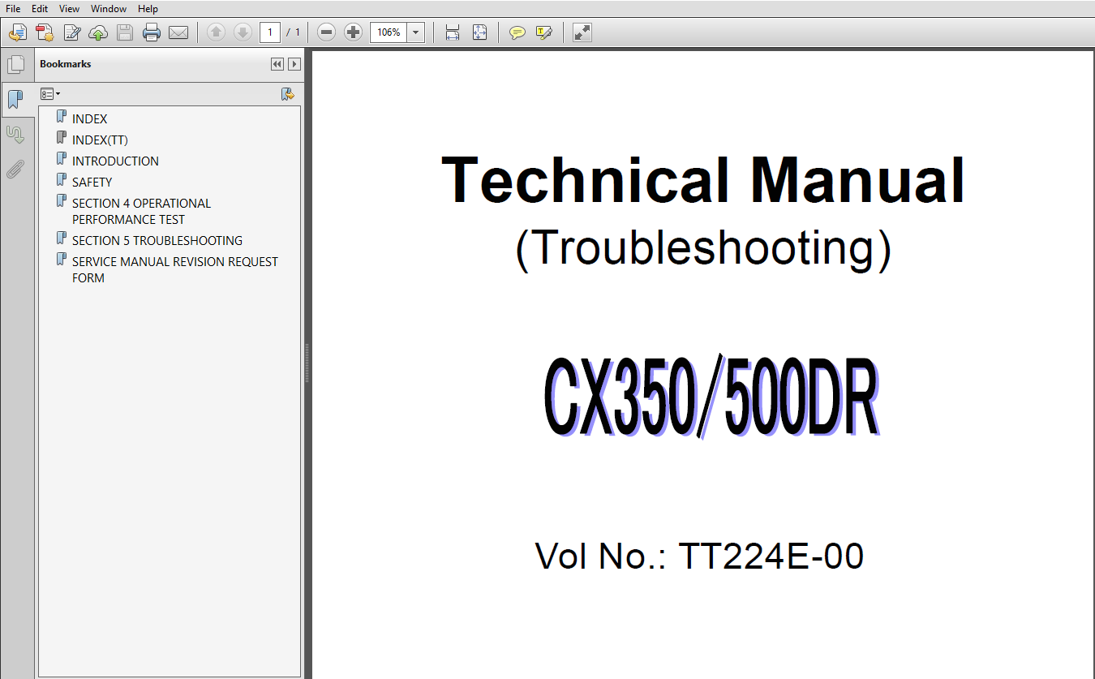Zoom out with minus button
Viewport: 1095px width, 679px height.
[326, 32]
